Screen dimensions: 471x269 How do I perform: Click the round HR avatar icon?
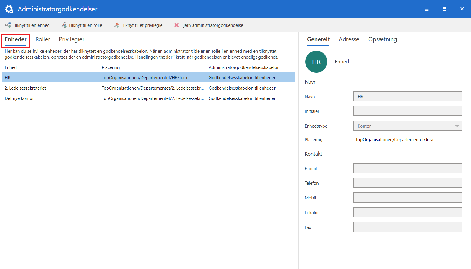pyautogui.click(x=316, y=62)
